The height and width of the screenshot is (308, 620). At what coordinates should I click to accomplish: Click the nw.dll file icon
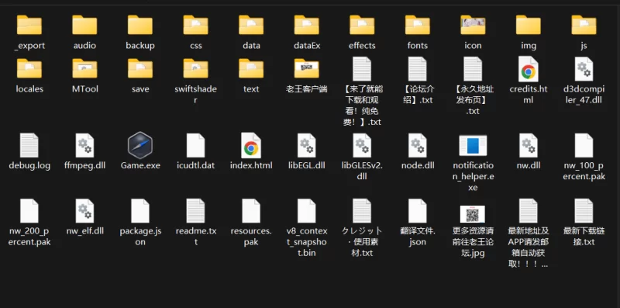[x=529, y=145]
